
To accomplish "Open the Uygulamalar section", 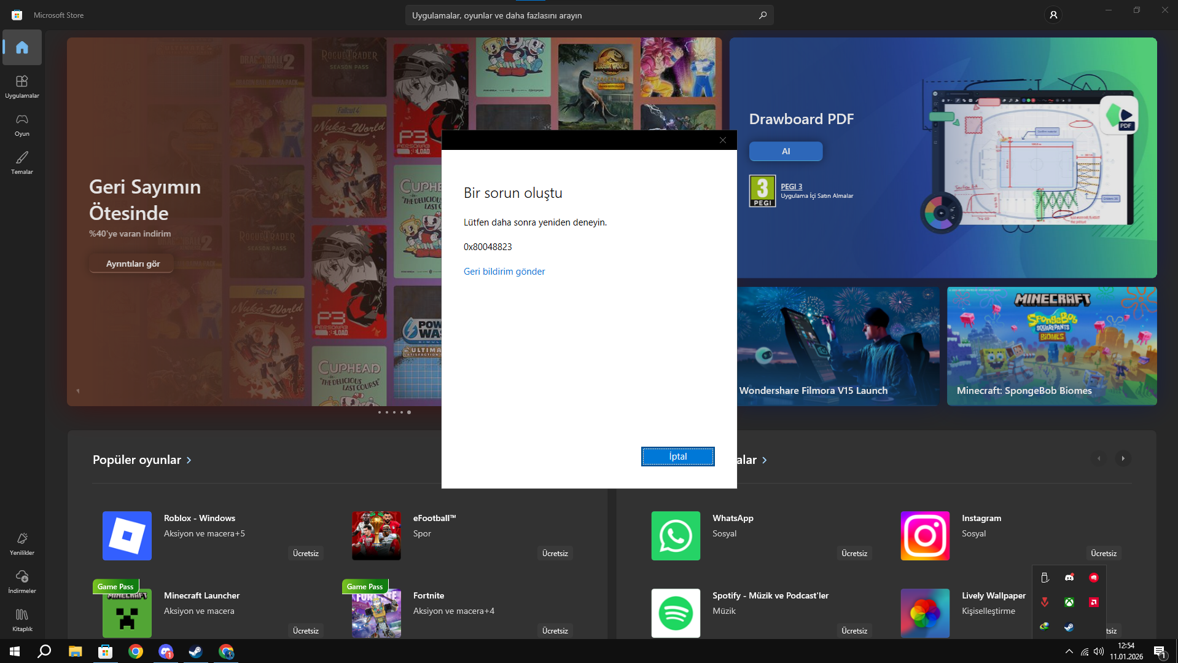I will [22, 86].
